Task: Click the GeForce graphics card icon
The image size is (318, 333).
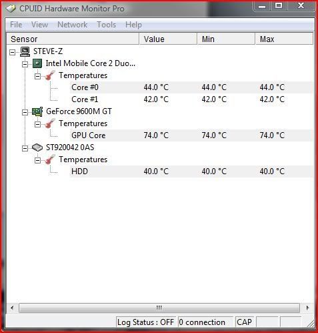Action: coord(37,111)
